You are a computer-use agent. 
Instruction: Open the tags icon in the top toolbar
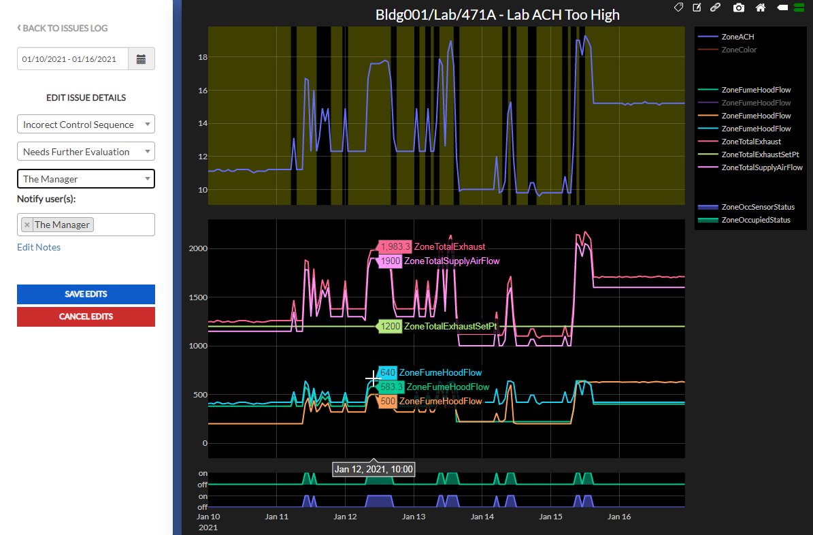678,7
